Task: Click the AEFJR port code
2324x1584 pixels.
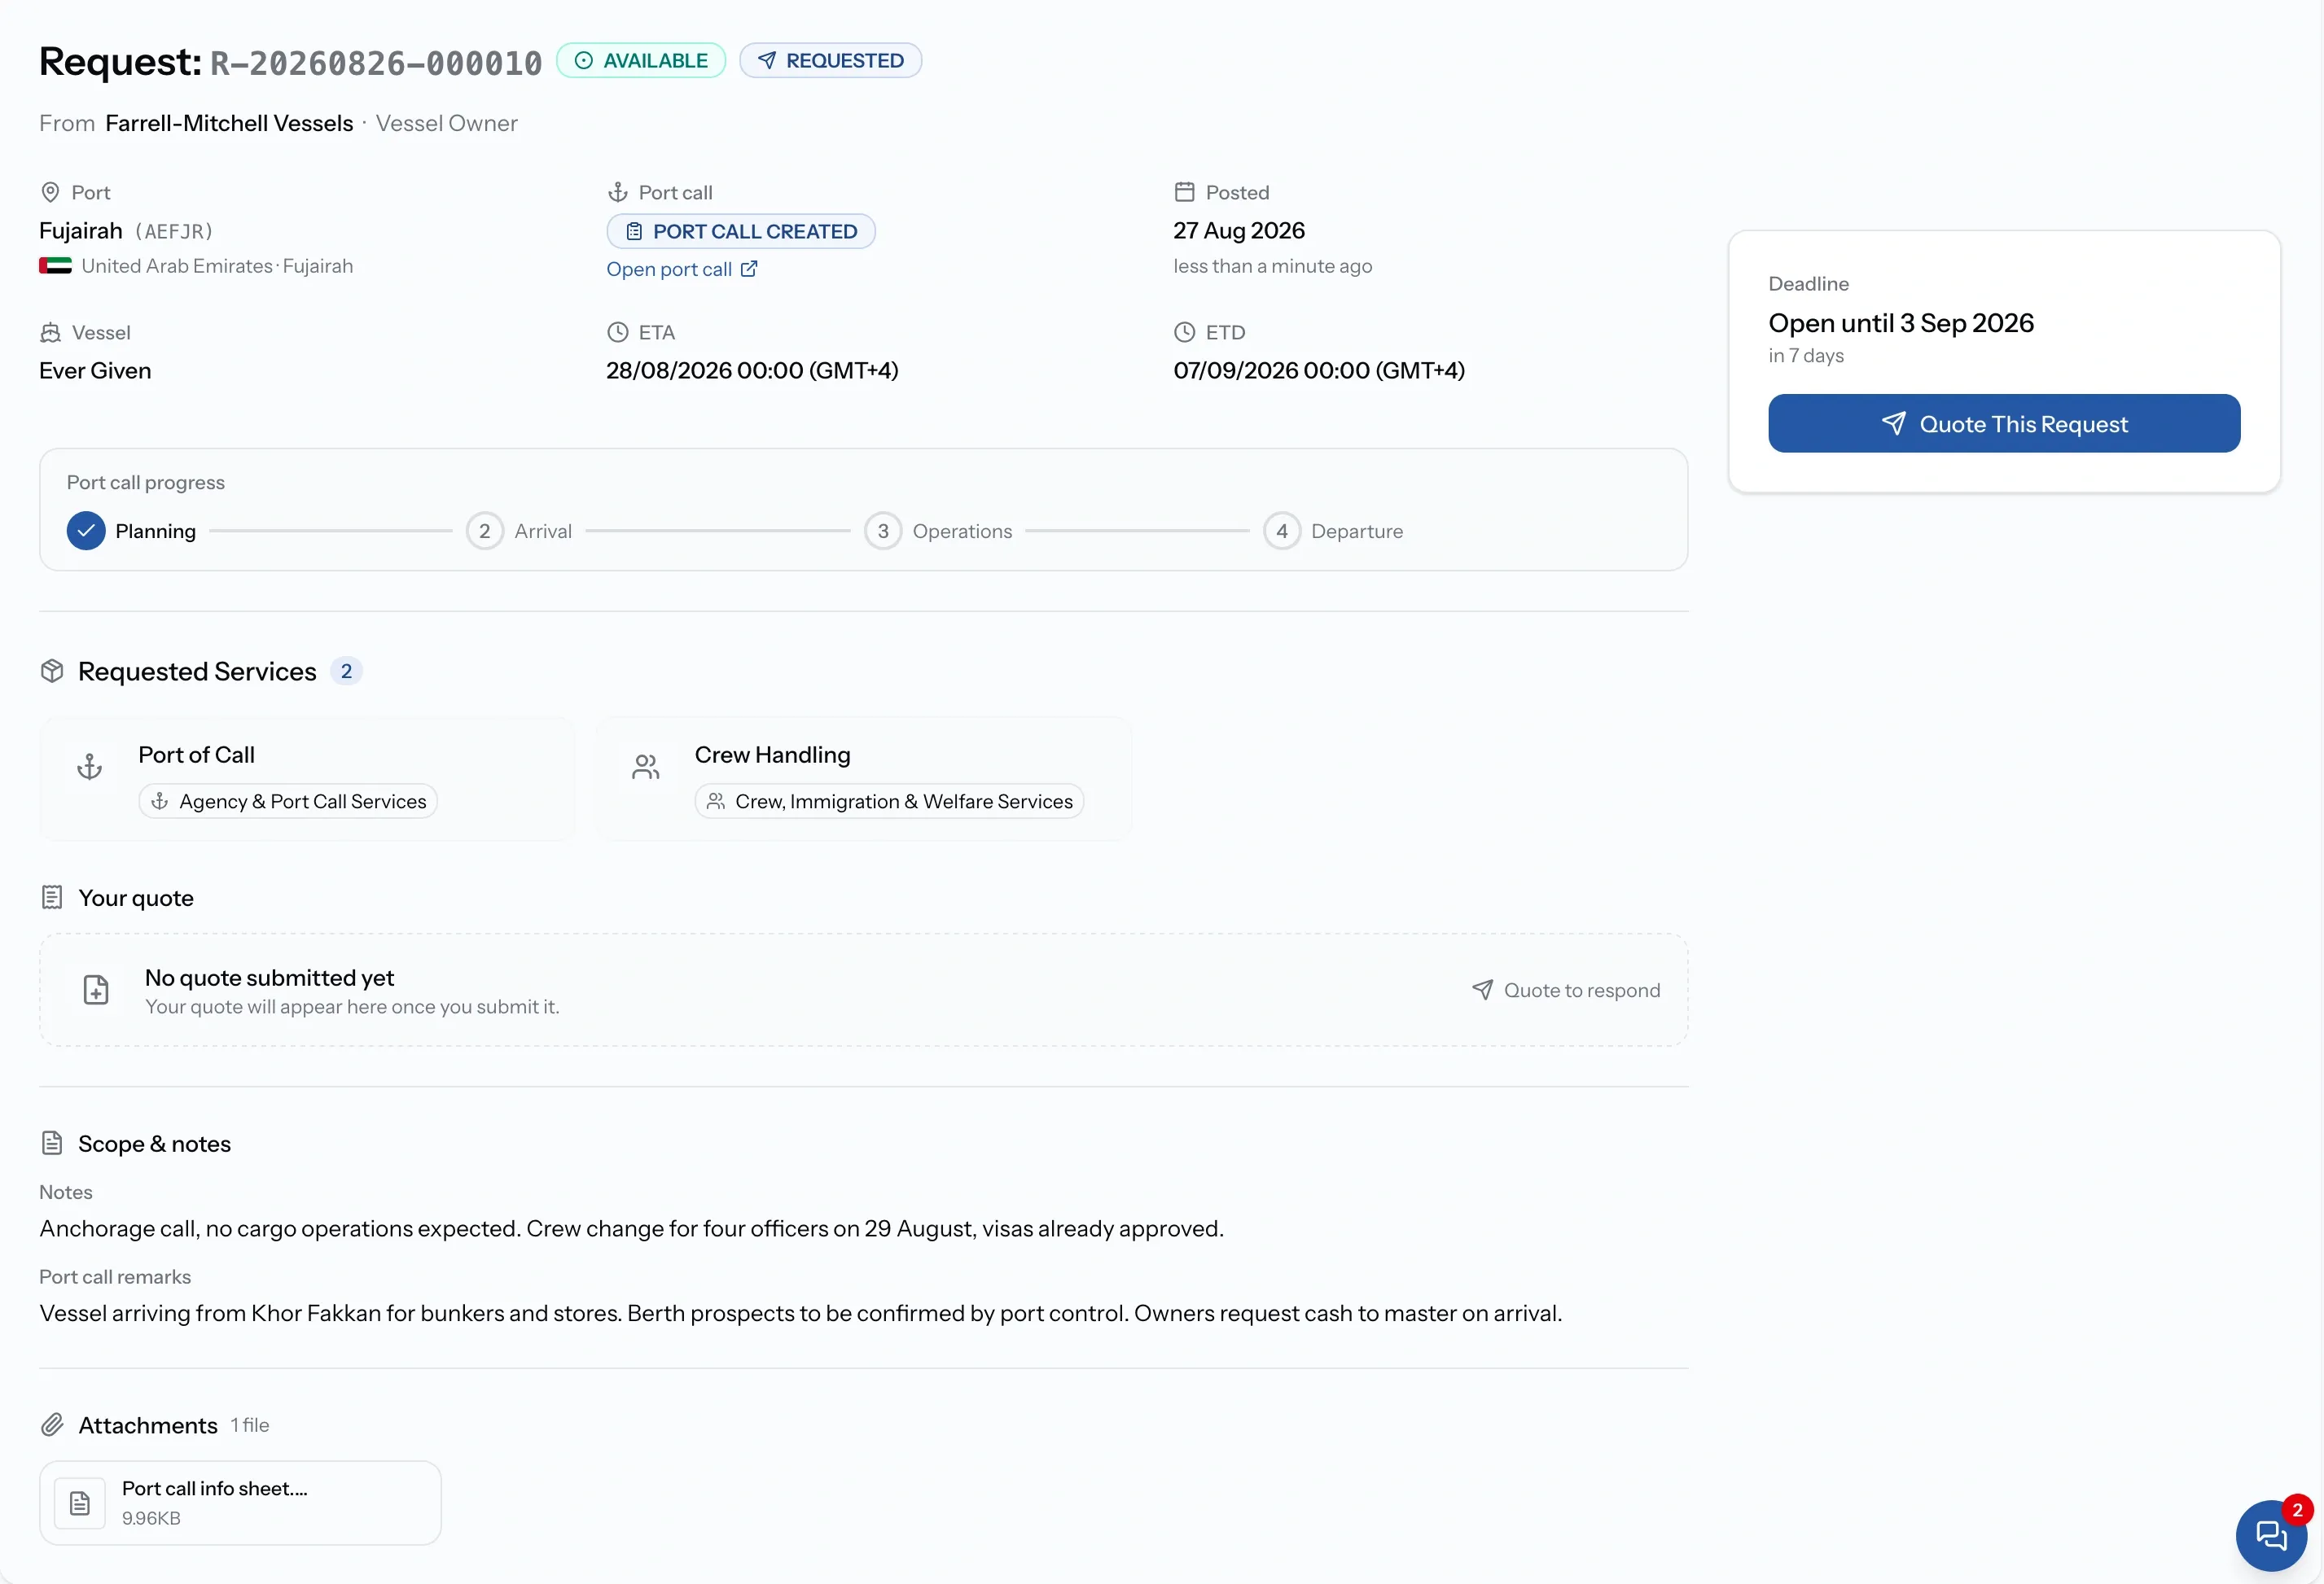Action: (x=174, y=232)
